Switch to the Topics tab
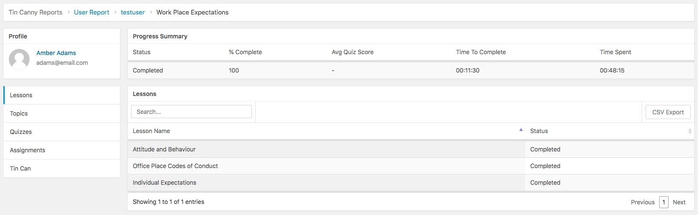698x215 pixels. click(62, 113)
